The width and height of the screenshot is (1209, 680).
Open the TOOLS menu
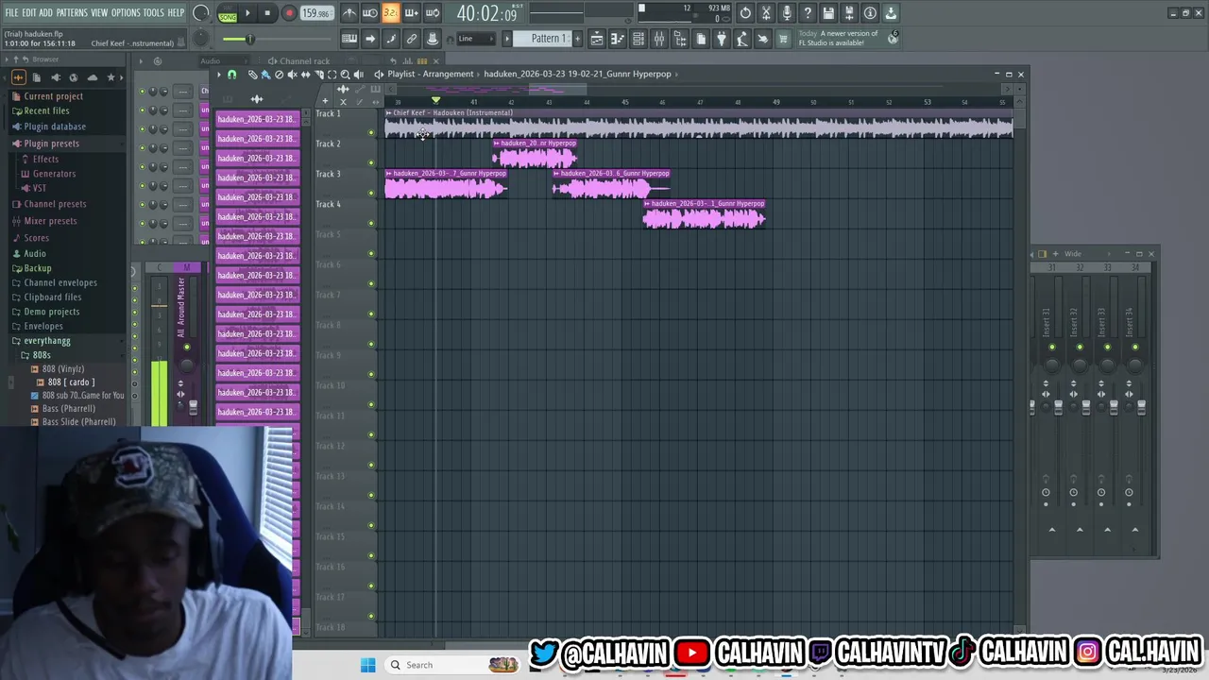coord(154,12)
